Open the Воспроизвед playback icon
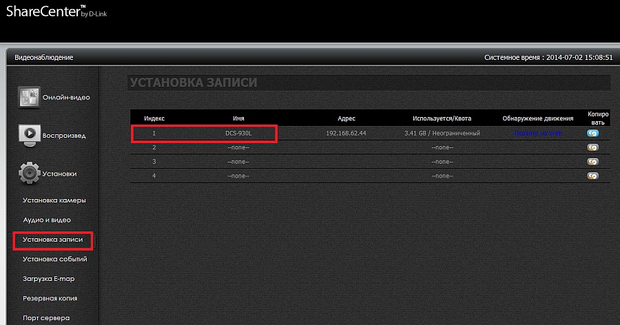Viewport: 620px width, 325px height. point(29,136)
